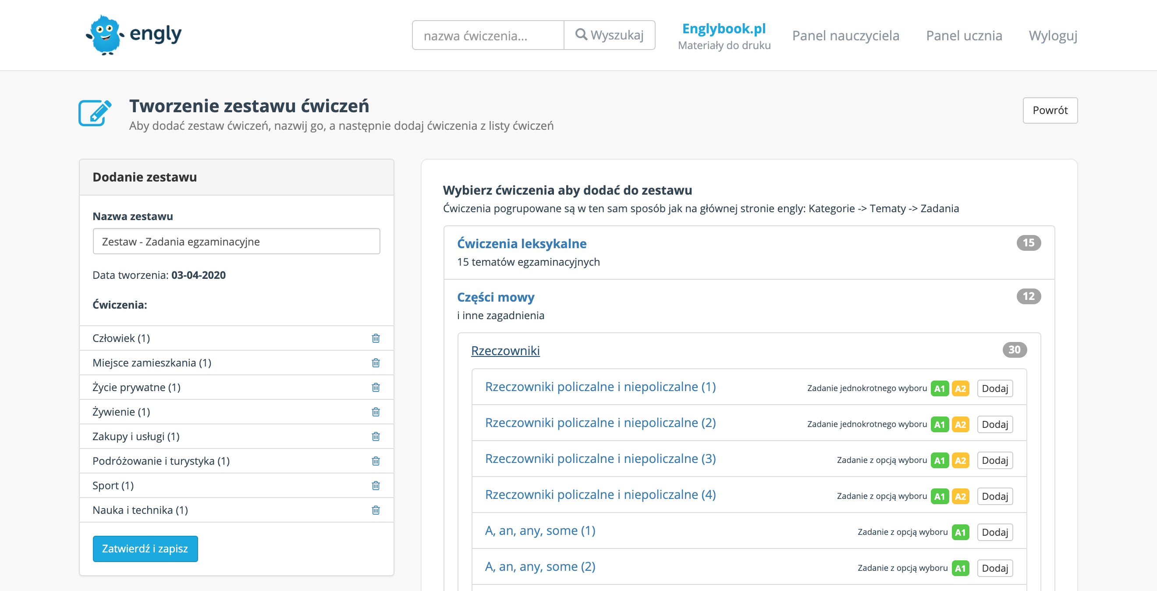Add Rzeczowniki policzalne i niepoliczalne (1) with Dodaj
This screenshot has width=1157, height=591.
(x=995, y=388)
